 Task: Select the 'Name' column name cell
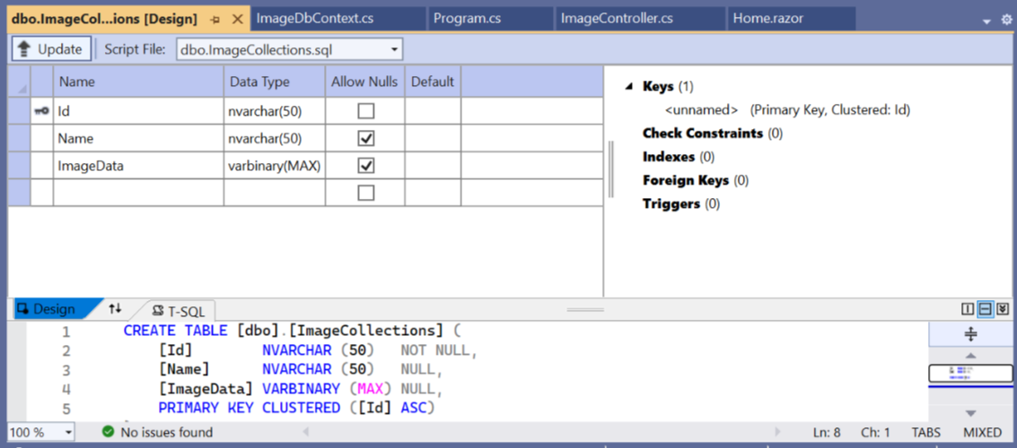pos(139,139)
